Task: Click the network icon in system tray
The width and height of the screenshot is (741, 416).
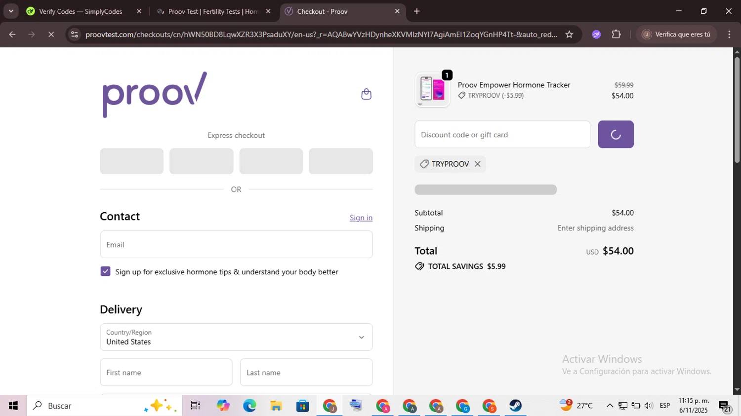Action: 623,406
